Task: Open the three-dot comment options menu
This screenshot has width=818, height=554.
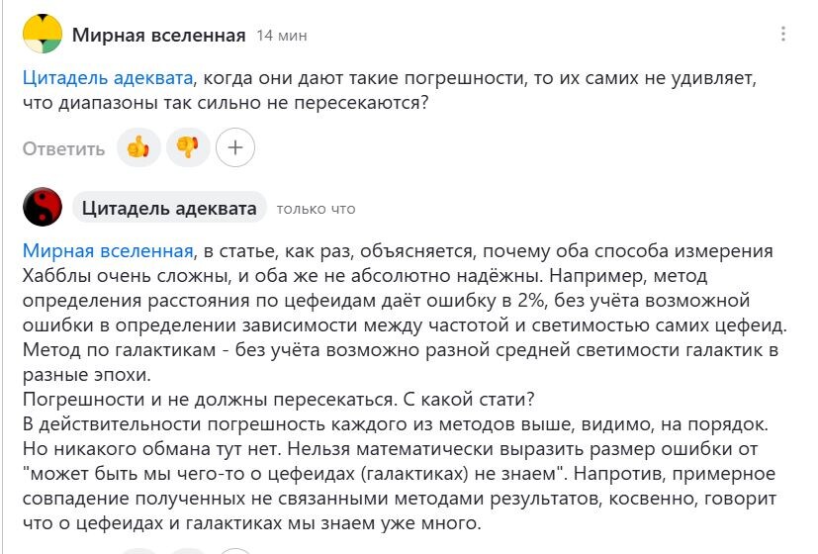Action: pyautogui.click(x=783, y=34)
